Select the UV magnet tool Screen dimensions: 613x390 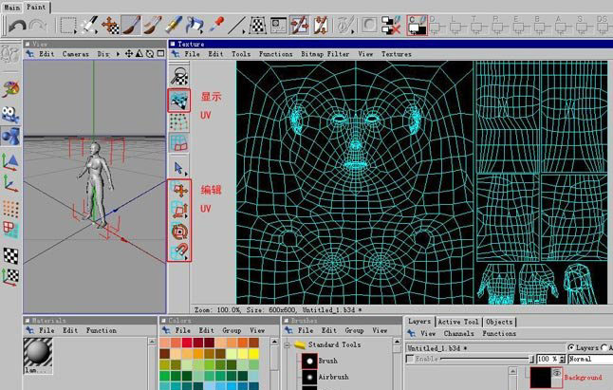(x=179, y=251)
